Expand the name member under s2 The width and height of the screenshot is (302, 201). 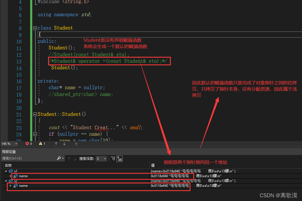[x=11, y=186]
